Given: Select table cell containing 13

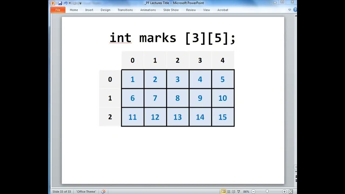Looking at the screenshot, I should tap(178, 117).
